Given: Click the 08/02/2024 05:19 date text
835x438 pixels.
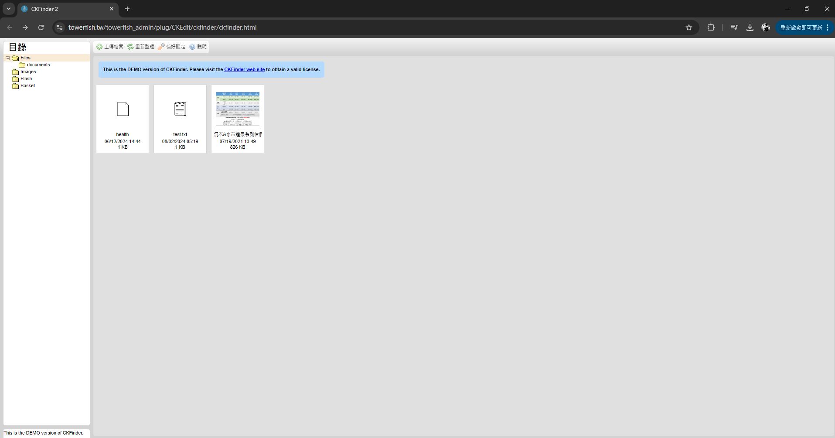Looking at the screenshot, I should click(x=180, y=141).
